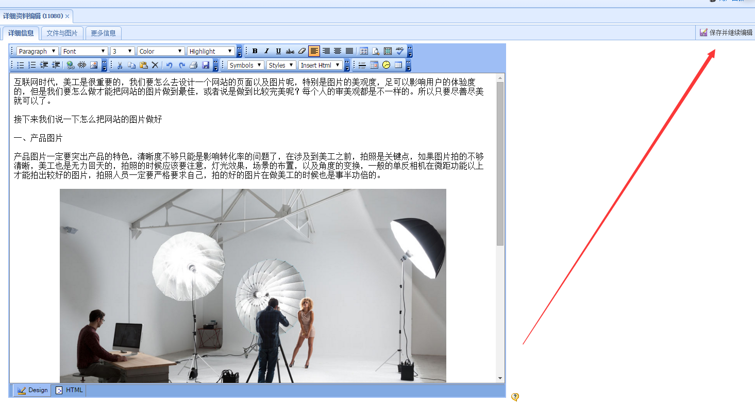Open the Color picker dropdown
The image size is (755, 404).
tap(161, 51)
